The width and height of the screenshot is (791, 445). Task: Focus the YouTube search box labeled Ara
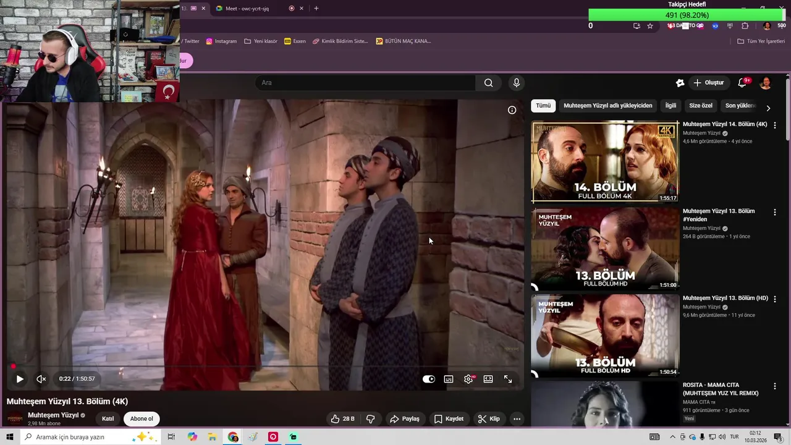[365, 83]
